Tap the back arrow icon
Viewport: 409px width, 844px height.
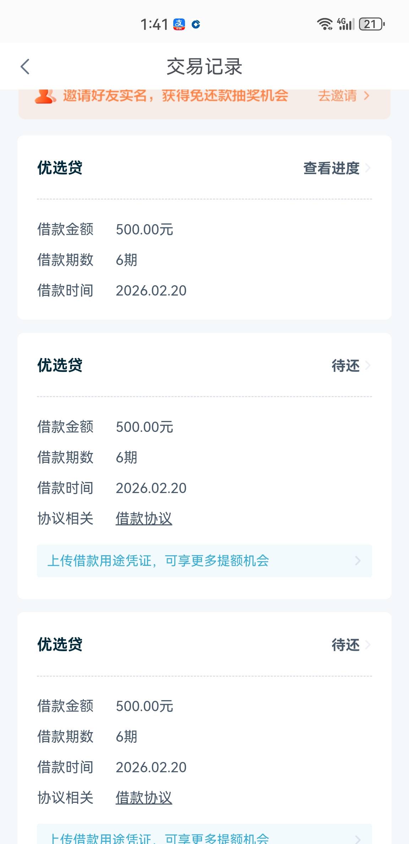point(25,66)
